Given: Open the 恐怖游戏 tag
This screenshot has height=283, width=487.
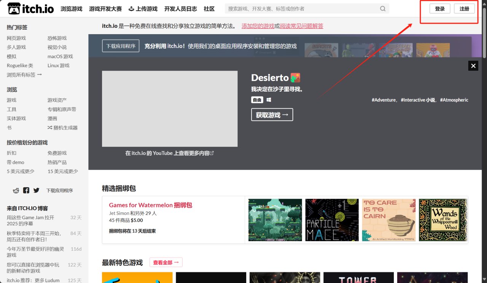Looking at the screenshot, I should point(57,38).
